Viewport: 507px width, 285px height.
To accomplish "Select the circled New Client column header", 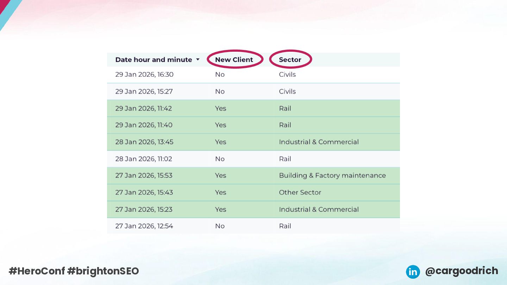I will coord(234,60).
